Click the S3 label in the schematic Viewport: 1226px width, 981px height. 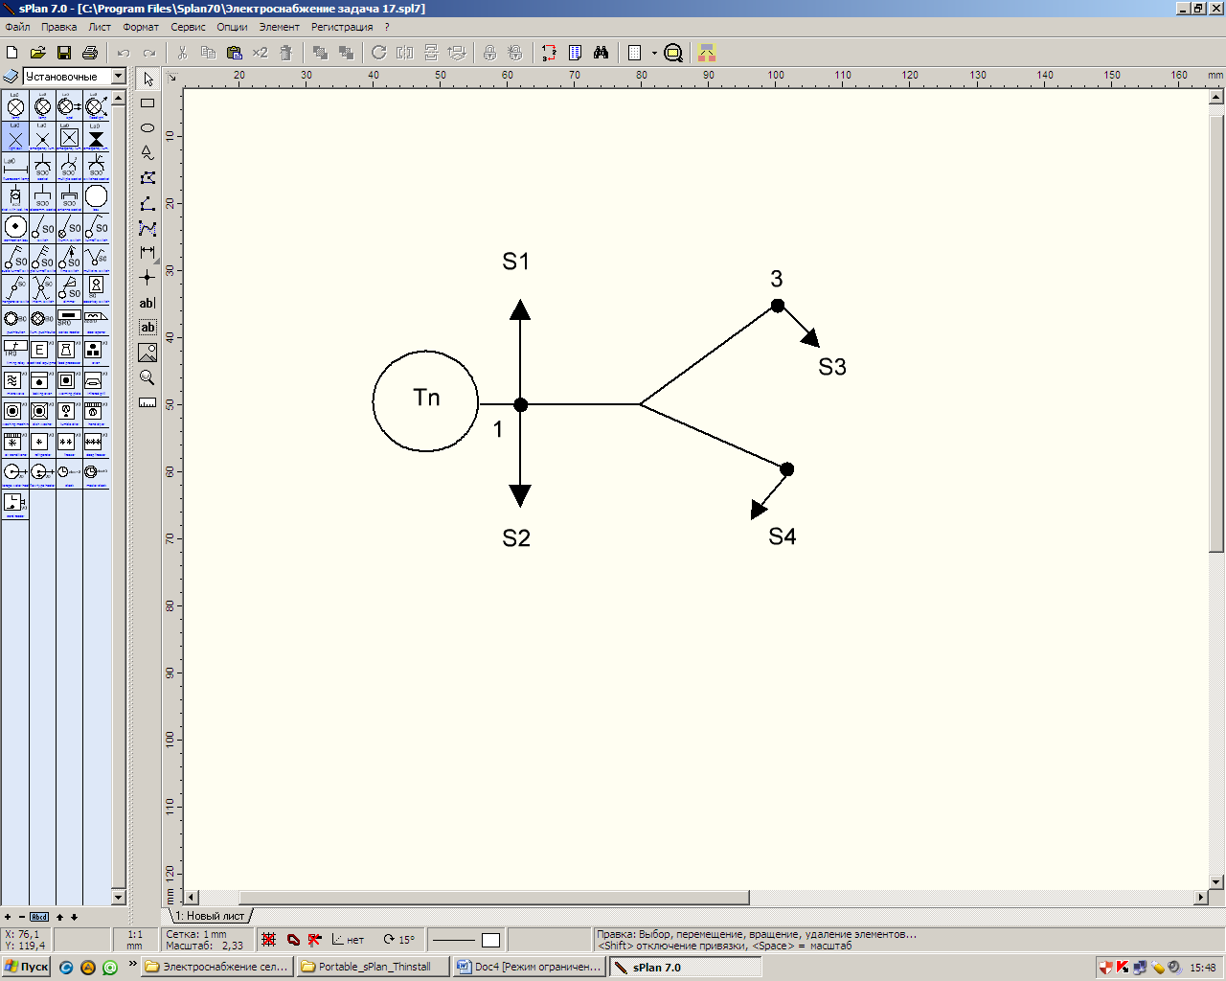(x=832, y=367)
